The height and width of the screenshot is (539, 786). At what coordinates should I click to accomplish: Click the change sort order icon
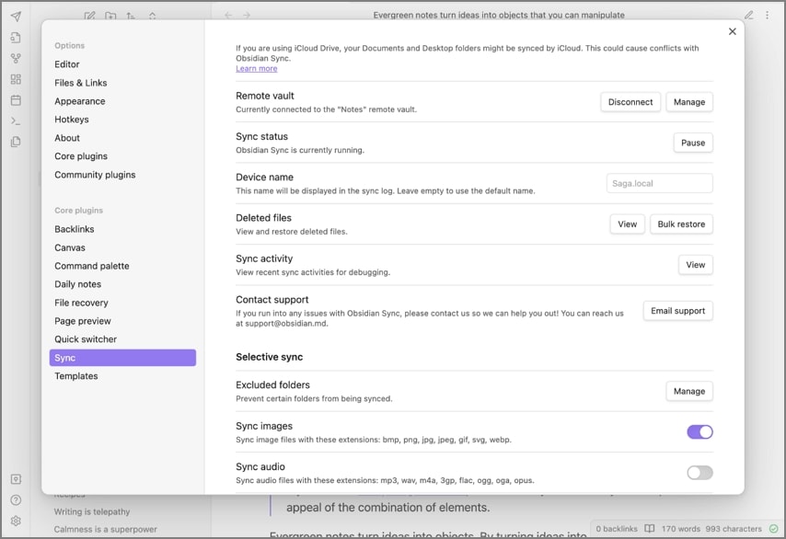(x=131, y=16)
